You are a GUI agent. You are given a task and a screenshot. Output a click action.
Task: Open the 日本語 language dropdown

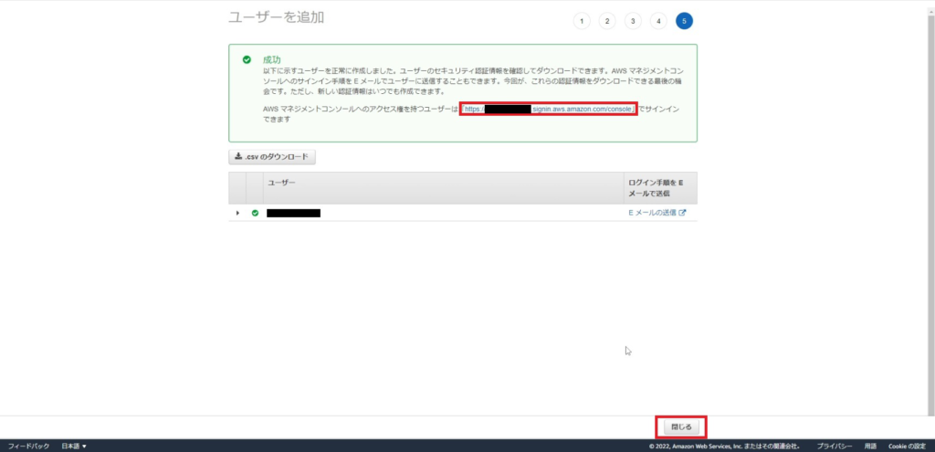tap(74, 447)
